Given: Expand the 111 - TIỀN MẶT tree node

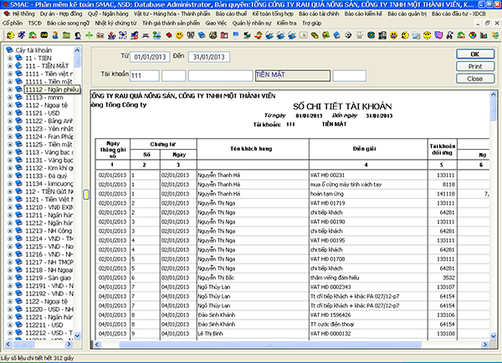Looking at the screenshot, I should pyautogui.click(x=10, y=66).
